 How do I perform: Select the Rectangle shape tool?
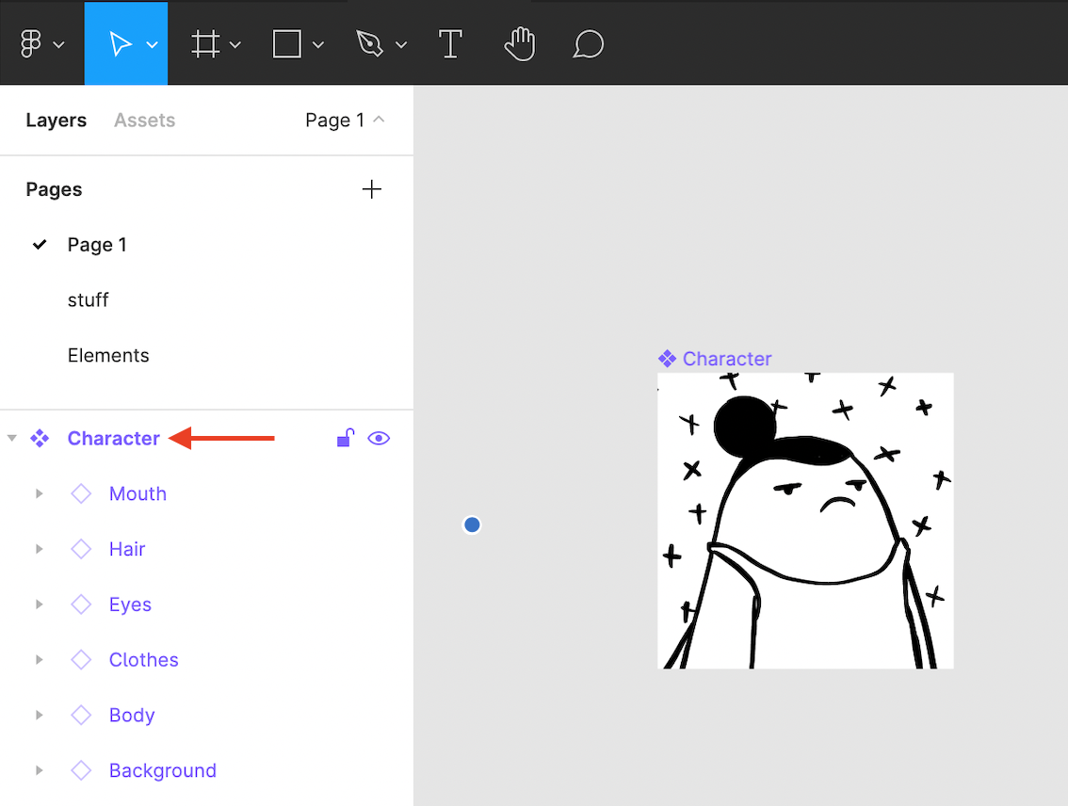[286, 44]
